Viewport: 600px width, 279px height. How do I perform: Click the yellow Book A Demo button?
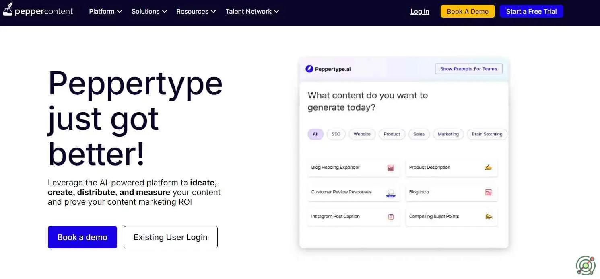pos(468,11)
